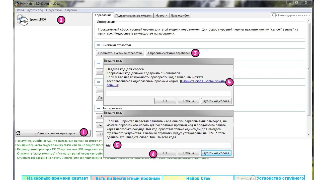Image resolution: width=321 pixels, height=180 pixels.
Task: Open the Справка menu
Action: click(x=71, y=10)
